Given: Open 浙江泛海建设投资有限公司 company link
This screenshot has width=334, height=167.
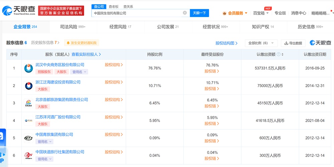Looking at the screenshot, I should point(58,82).
